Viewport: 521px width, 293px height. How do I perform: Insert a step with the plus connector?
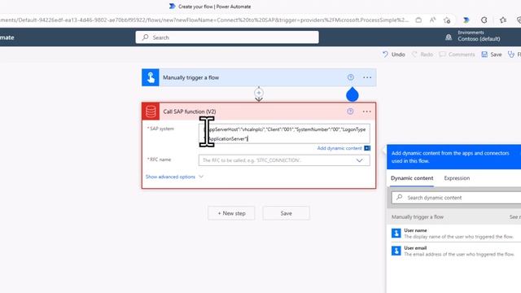tap(259, 93)
